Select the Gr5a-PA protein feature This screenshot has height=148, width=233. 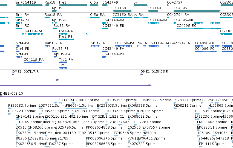coord(95,46)
